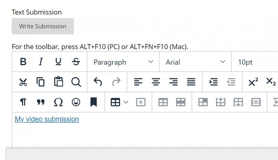Screen dimensions: 278x160
Task: Click the Paste clipboard icon
Action: [x=58, y=82]
